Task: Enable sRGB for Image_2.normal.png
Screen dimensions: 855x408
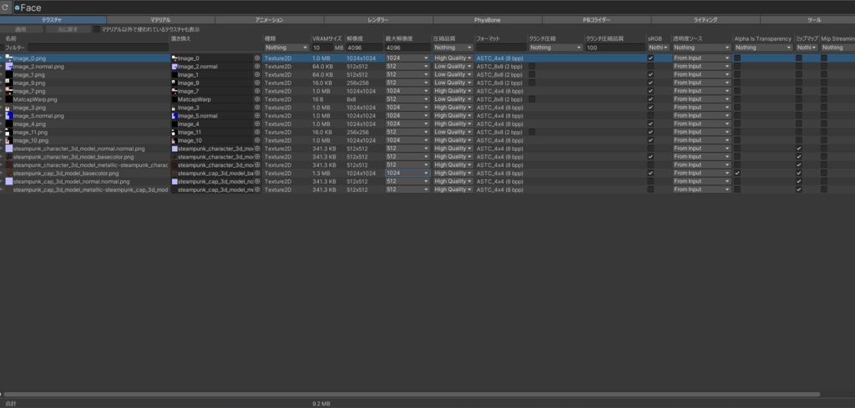Action: tap(650, 67)
